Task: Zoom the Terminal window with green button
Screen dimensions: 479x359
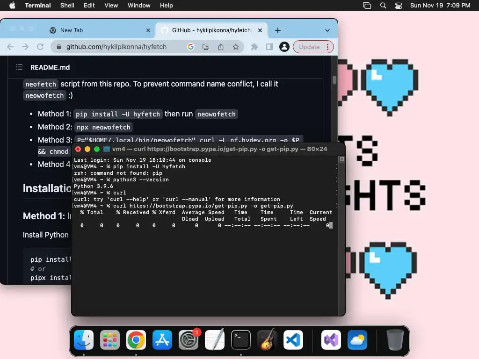Action: [x=97, y=149]
